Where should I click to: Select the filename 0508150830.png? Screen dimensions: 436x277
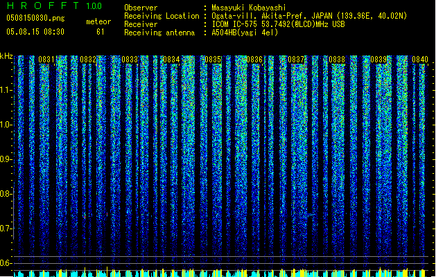(35, 18)
